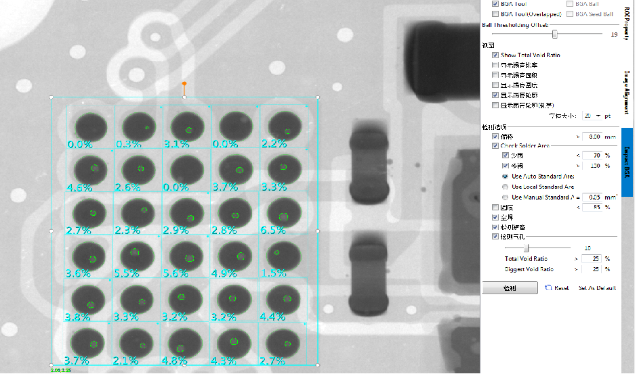Click the 8.00 mm offset input field
The width and height of the screenshot is (639, 374).
tap(592, 137)
